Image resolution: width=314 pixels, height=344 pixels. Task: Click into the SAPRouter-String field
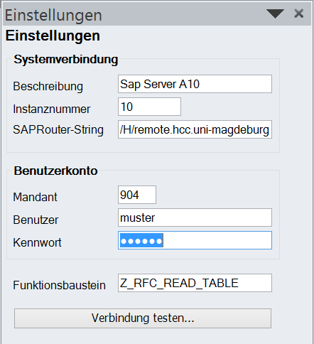pyautogui.click(x=195, y=129)
